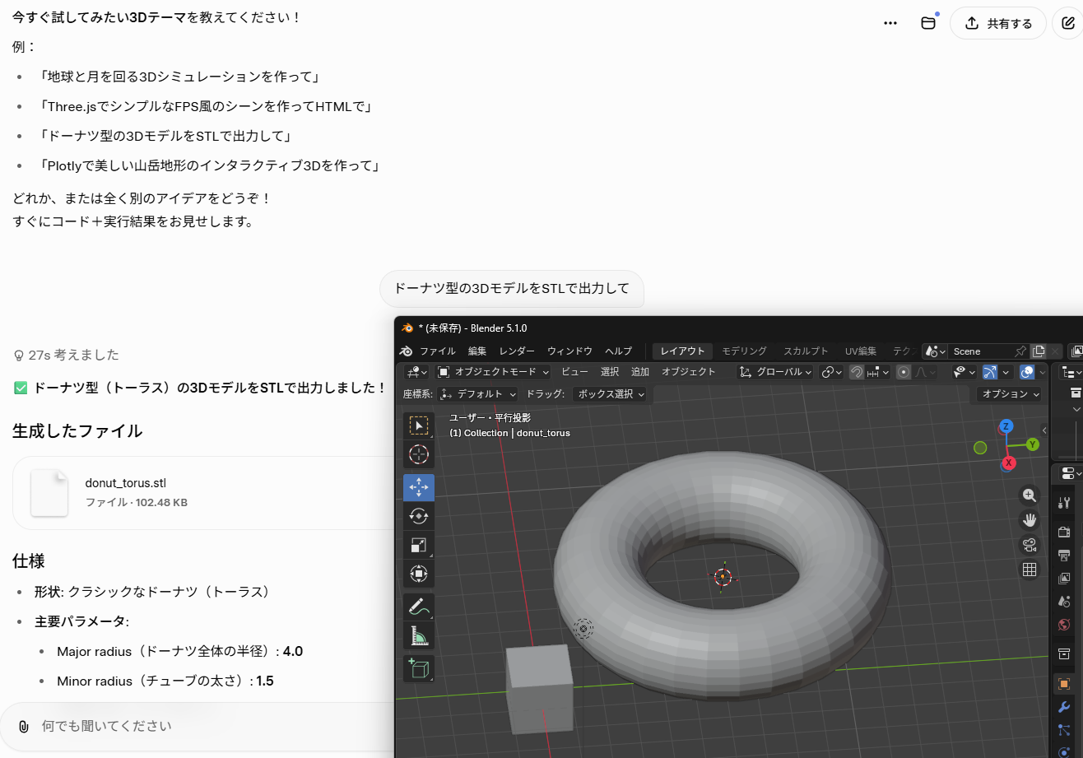Image resolution: width=1083 pixels, height=758 pixels.
Task: Switch to the モデリング workspace tab
Action: pos(744,351)
